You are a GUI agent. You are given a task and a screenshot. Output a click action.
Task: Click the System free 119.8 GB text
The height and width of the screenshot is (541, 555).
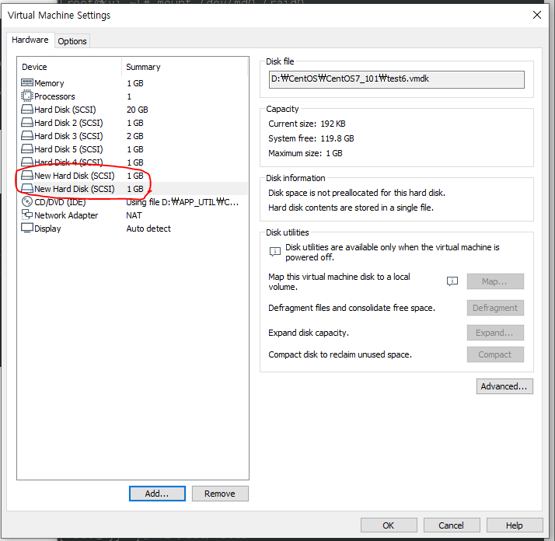[x=311, y=138]
